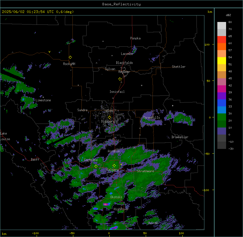The height and width of the screenshot is (237, 243).
Task: Pick the 42-39 dBZ magenta legend swatch
Action: 222,89
